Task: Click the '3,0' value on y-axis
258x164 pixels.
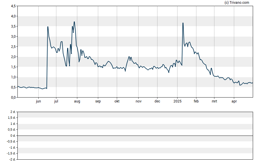Action: coord(13,37)
